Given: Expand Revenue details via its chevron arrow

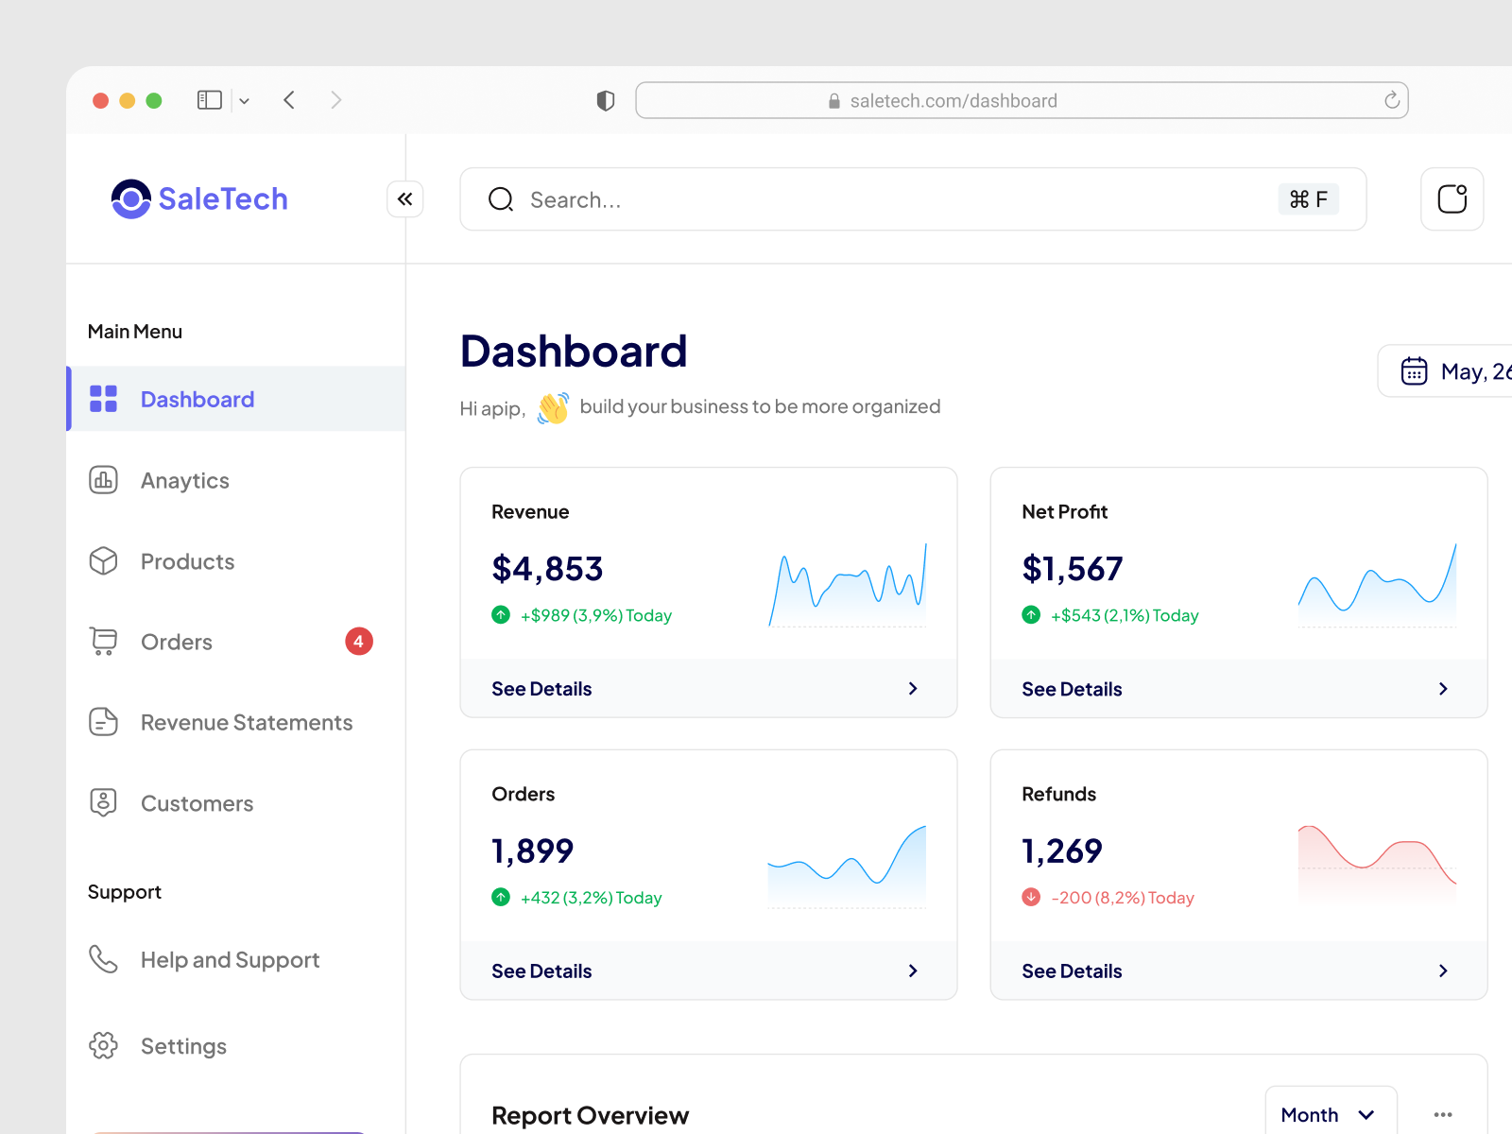Looking at the screenshot, I should coord(912,688).
